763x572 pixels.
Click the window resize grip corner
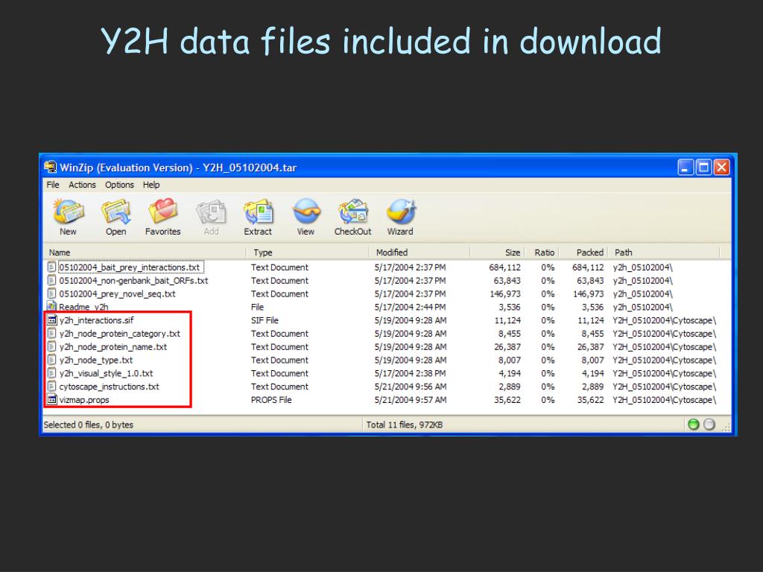[726, 427]
